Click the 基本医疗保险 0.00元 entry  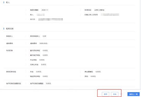[x=39, y=55]
